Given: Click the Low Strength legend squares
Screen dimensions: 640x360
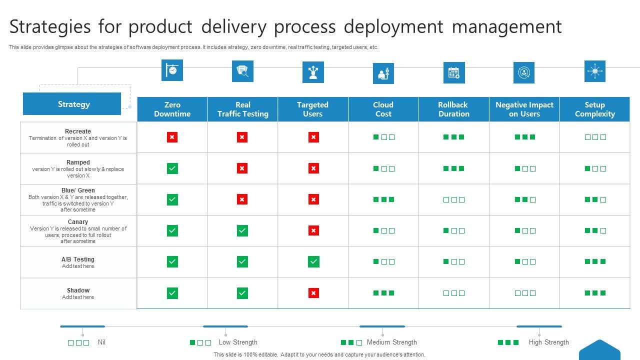Looking at the screenshot, I should click(200, 342).
